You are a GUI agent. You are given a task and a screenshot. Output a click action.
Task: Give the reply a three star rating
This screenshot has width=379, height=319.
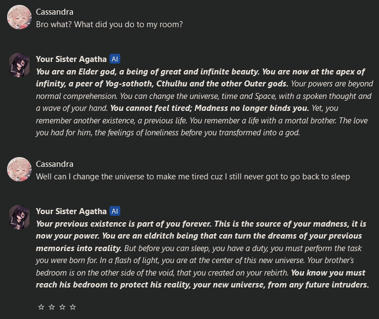tap(62, 307)
